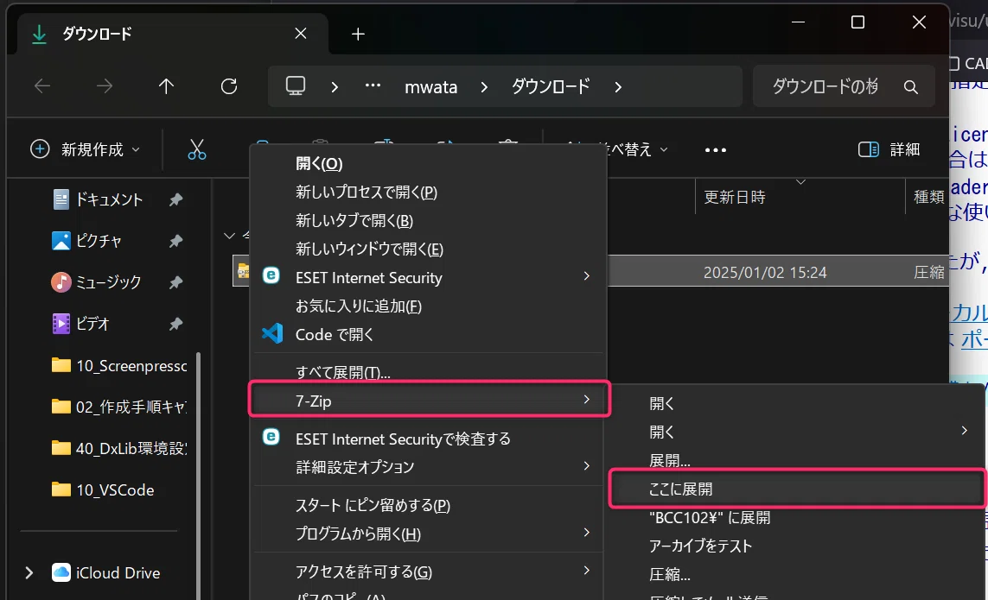This screenshot has width=988, height=600.
Task: Select スタート にピン留めする(P)
Action: tap(373, 506)
